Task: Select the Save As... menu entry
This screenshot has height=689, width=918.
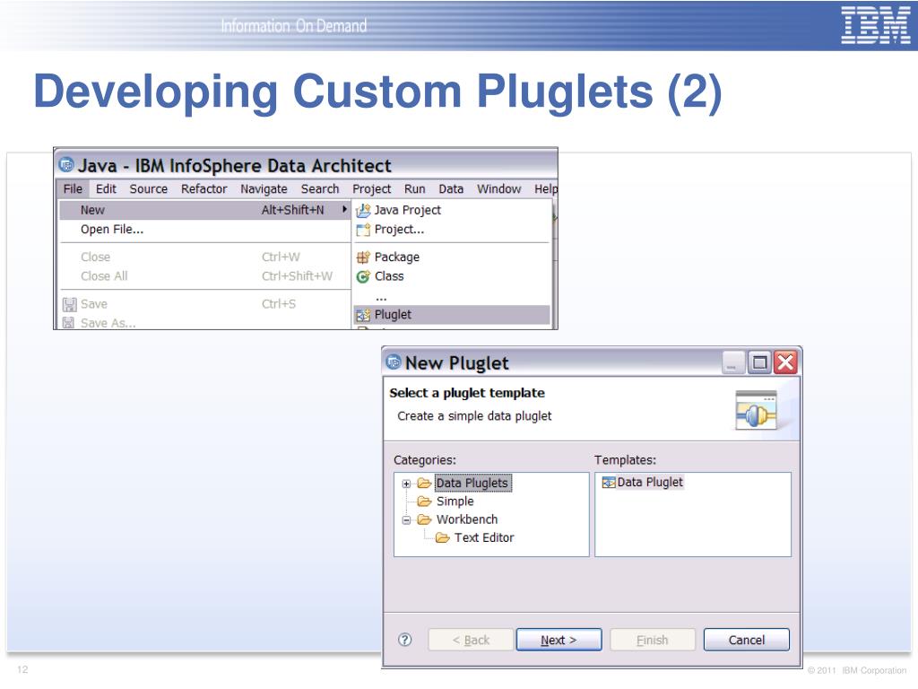Action: (205, 323)
